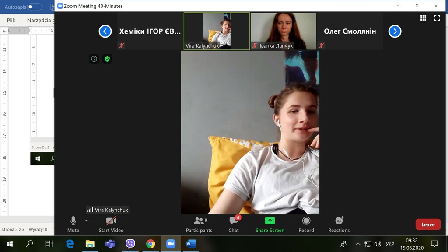This screenshot has height=252, width=448.
Task: Toggle the Autozapis autosave switch
Action: [x=35, y=7]
